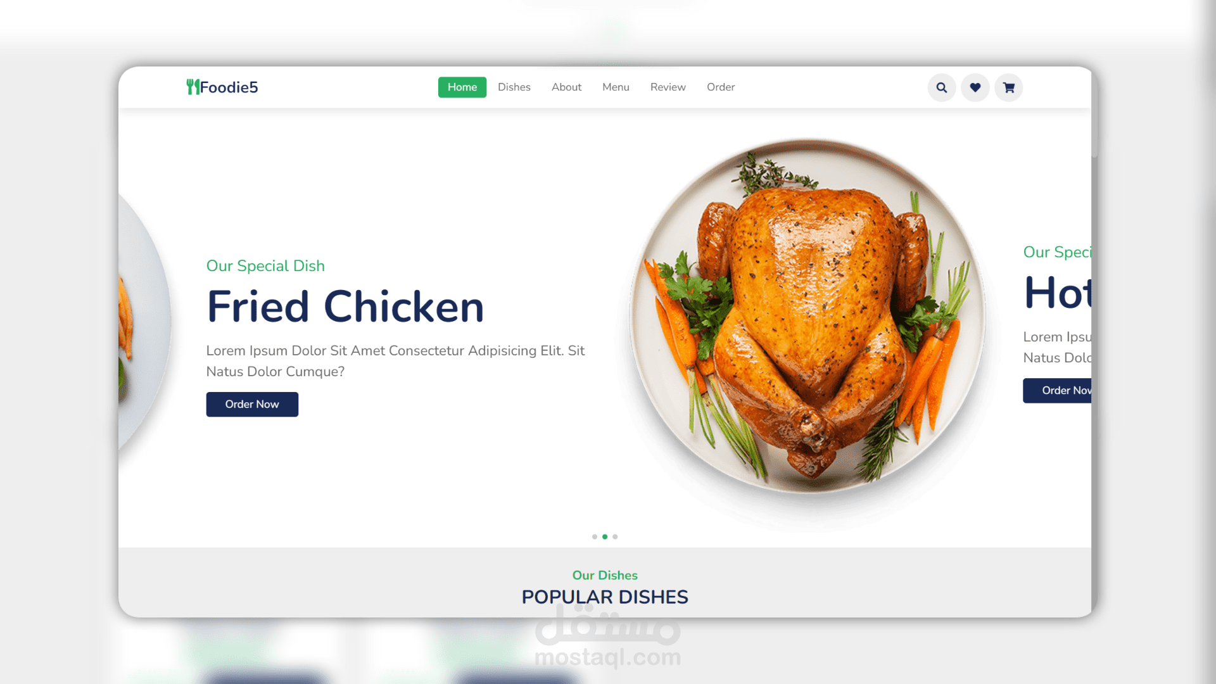Screen dimensions: 1216x684
Task: Toggle the favorites heart button state
Action: pos(975,87)
